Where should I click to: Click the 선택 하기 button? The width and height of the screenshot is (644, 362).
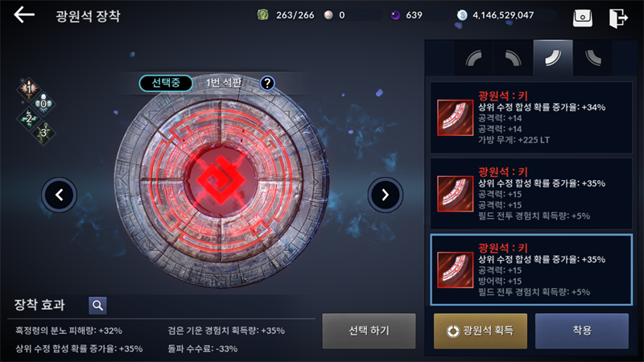coord(369,331)
